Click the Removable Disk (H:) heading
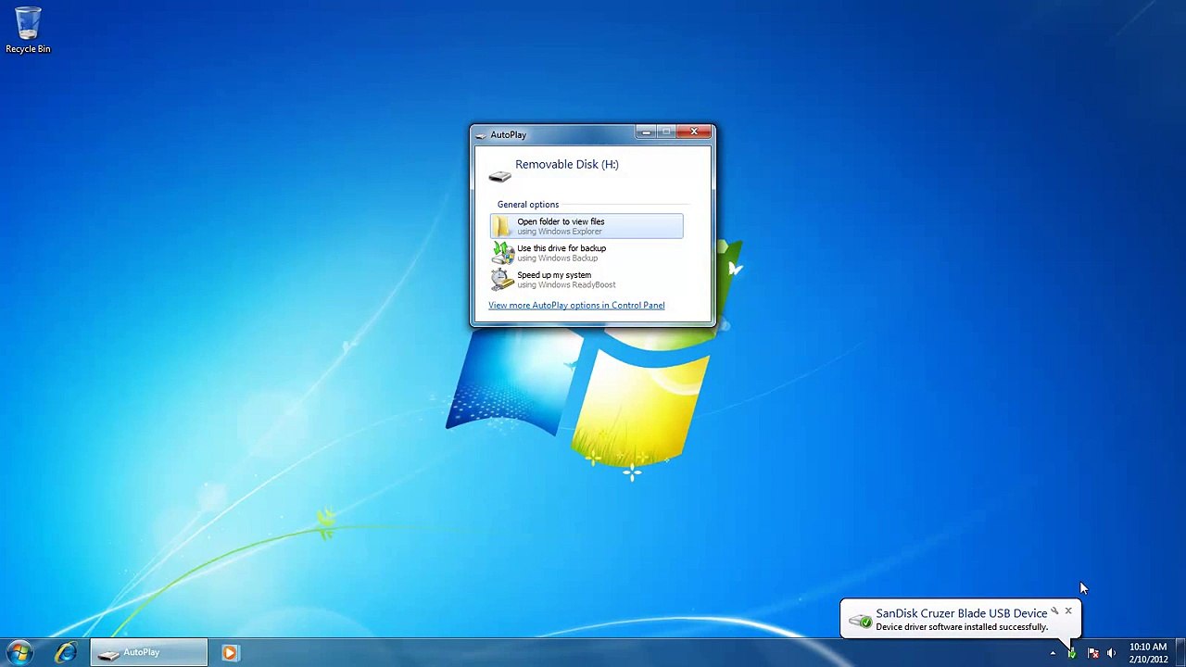1186x667 pixels. pyautogui.click(x=567, y=165)
